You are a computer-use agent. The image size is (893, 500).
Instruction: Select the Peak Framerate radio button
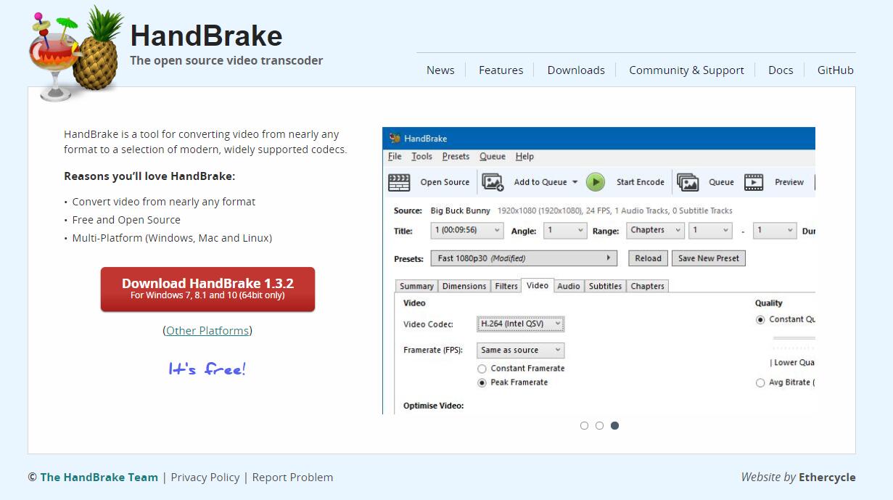pyautogui.click(x=482, y=382)
